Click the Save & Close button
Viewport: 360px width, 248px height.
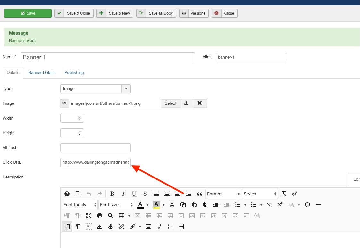pyautogui.click(x=74, y=13)
